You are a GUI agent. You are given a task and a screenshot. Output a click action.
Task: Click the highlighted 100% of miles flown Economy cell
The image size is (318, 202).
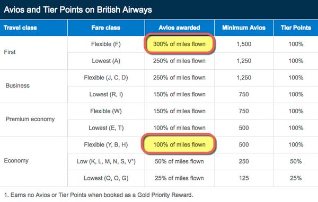click(179, 144)
